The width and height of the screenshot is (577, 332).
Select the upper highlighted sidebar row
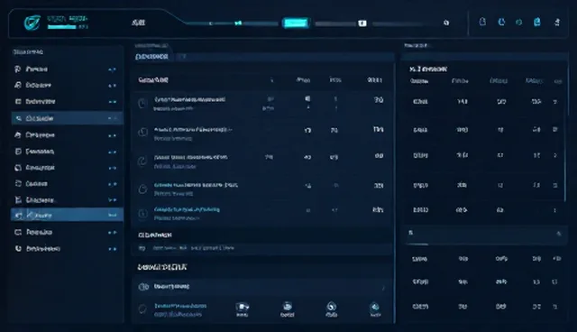coord(67,118)
